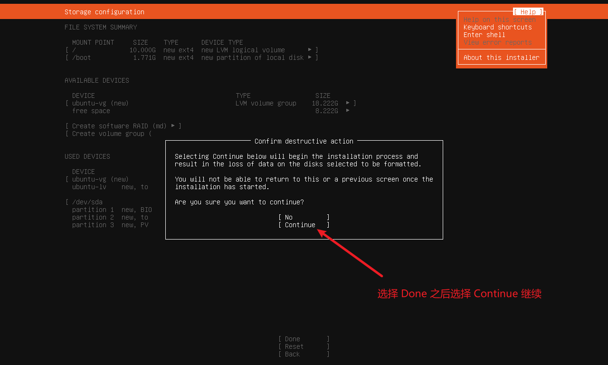The height and width of the screenshot is (365, 608).
Task: Click Help on this screen entry
Action: tap(499, 19)
